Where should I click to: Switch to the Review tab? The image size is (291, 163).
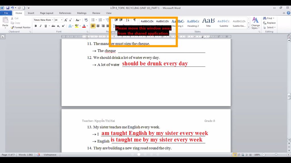(x=96, y=13)
